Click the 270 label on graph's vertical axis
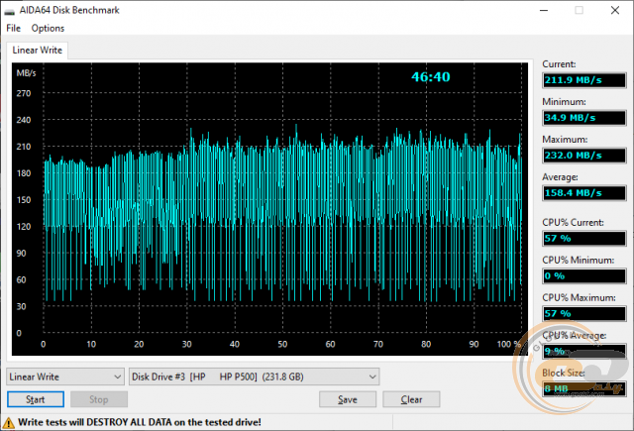The width and height of the screenshot is (634, 431). 24,93
